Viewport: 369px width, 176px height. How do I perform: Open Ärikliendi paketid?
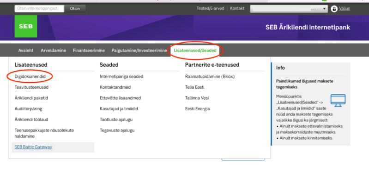click(31, 98)
